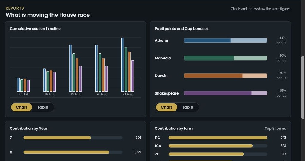Click the Top 8 forms label

(x=275, y=129)
